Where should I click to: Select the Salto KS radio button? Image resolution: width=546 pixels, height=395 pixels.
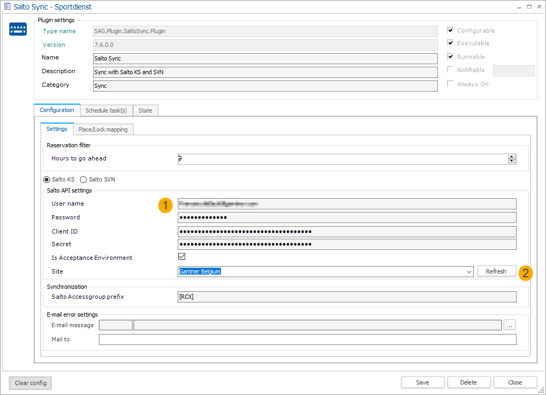click(x=47, y=180)
